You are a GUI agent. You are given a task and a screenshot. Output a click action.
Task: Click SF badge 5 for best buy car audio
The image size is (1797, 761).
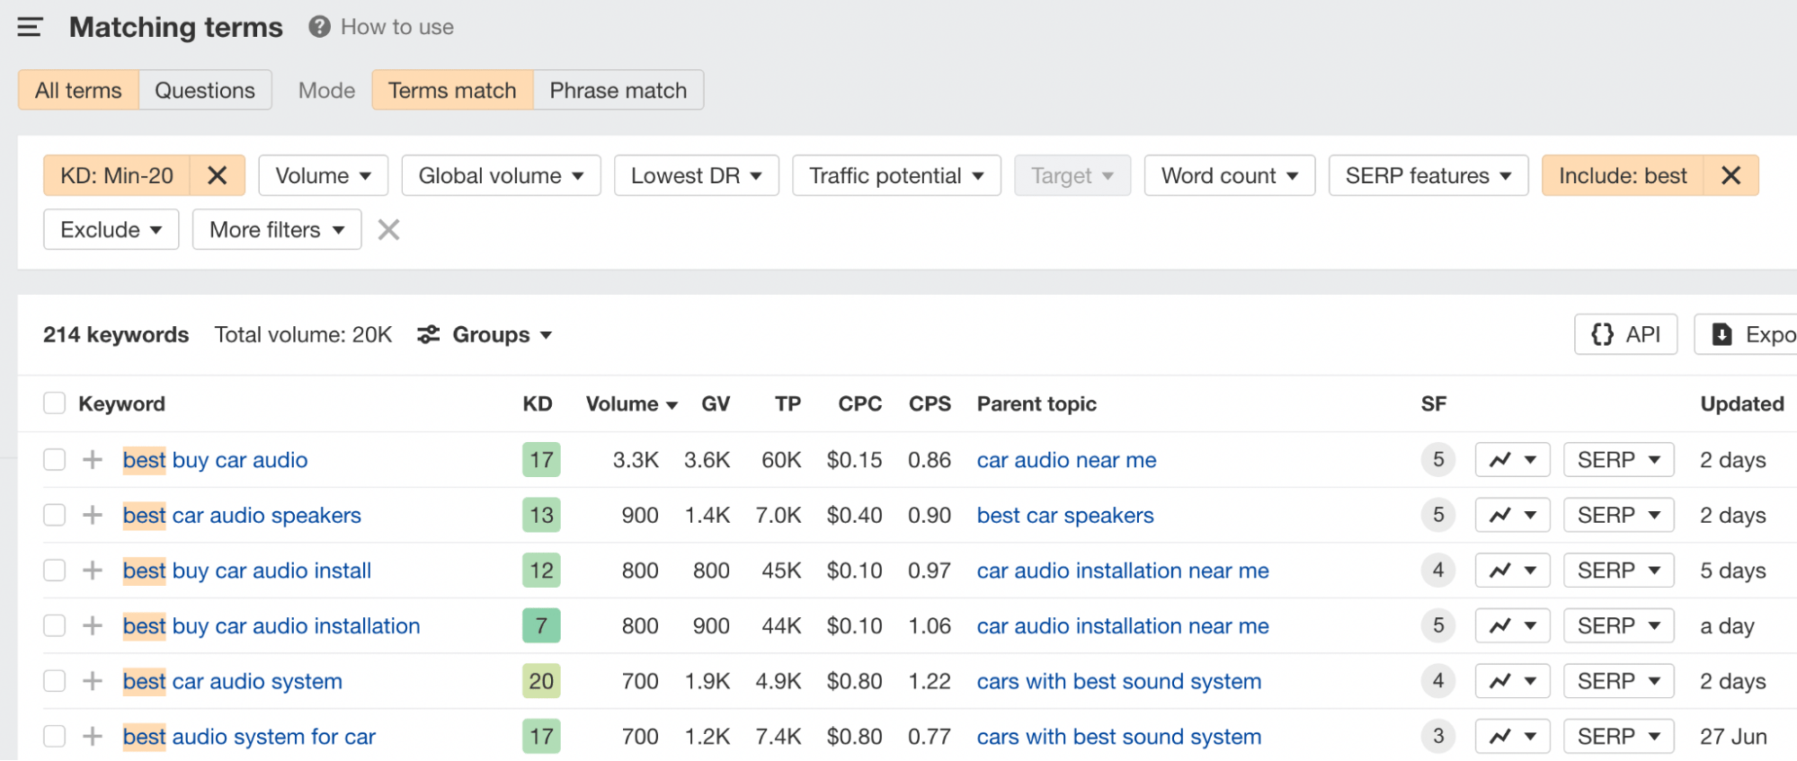[1438, 460]
